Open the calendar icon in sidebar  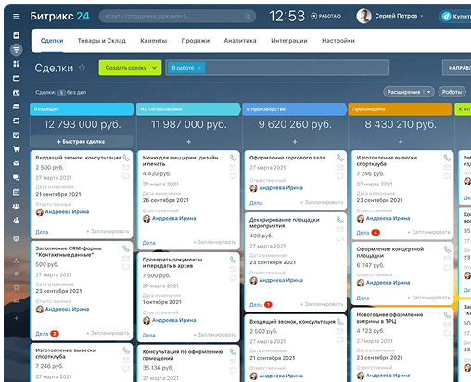(x=17, y=192)
